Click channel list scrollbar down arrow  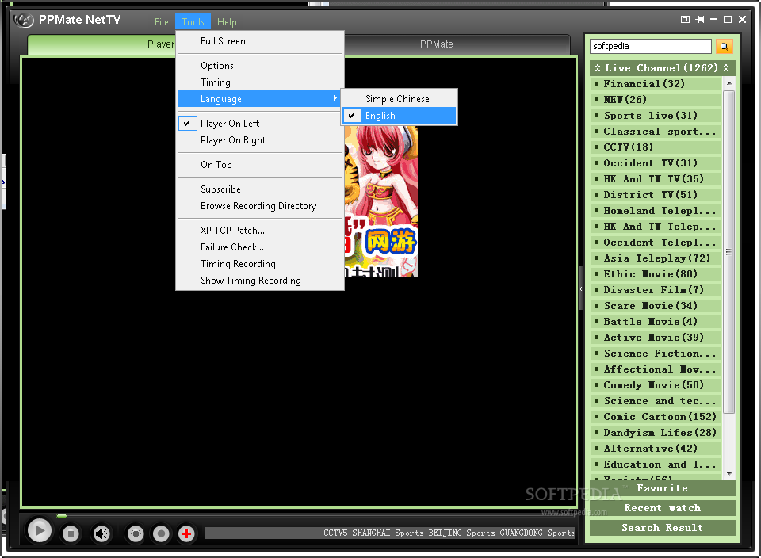coord(729,474)
